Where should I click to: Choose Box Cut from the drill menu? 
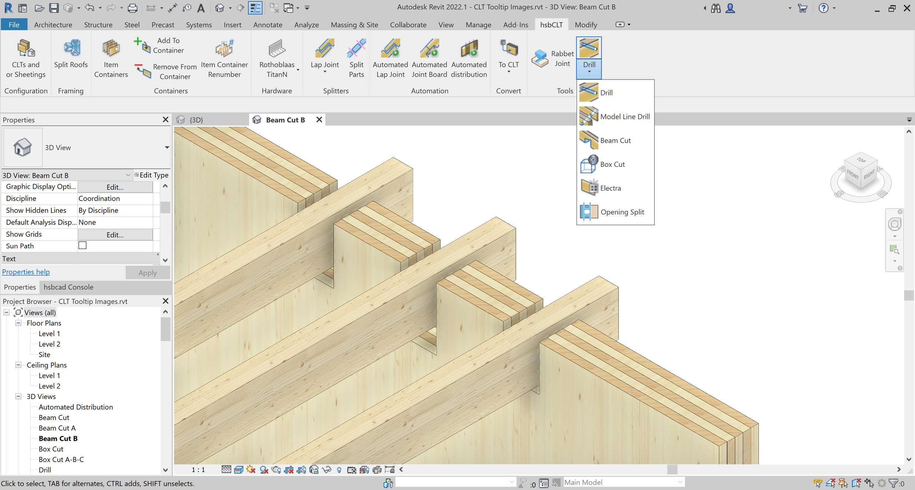[x=612, y=164]
